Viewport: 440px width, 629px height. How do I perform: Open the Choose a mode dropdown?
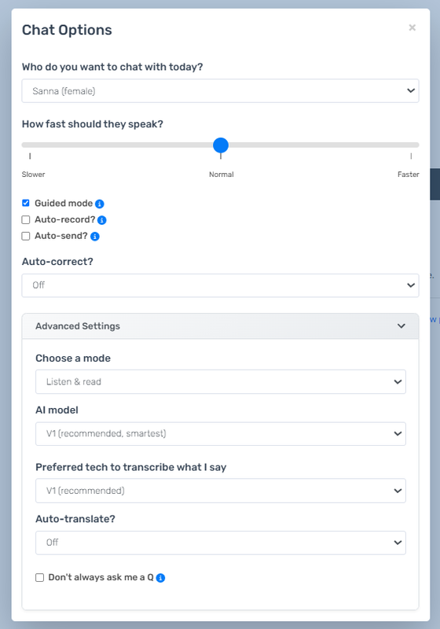coord(221,381)
